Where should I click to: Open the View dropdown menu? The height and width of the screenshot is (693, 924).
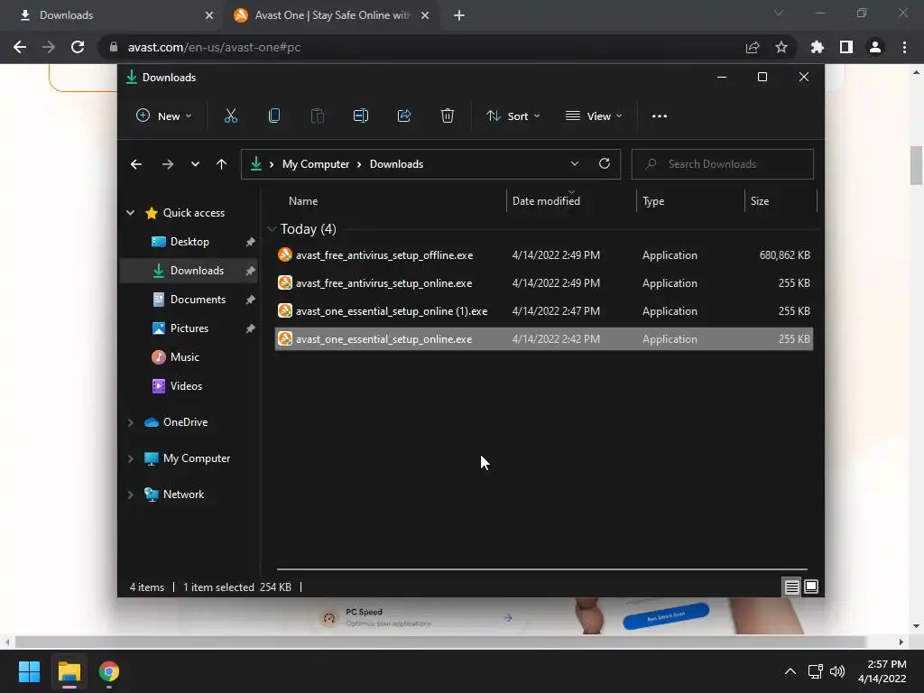(x=594, y=116)
